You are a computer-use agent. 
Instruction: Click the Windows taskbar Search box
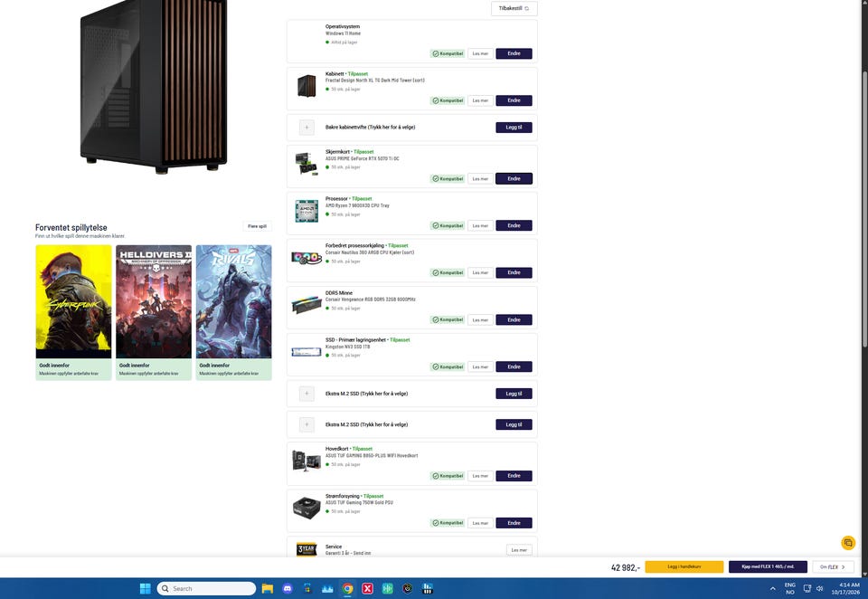pos(206,588)
